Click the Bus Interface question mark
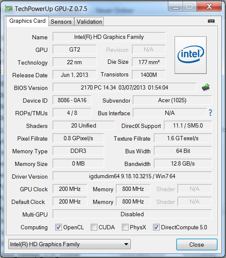Viewport: 226px width, 258px height. coord(210,113)
